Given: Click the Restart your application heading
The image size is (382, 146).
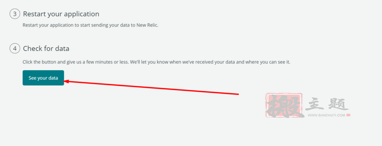Looking at the screenshot, I should coord(61,14).
